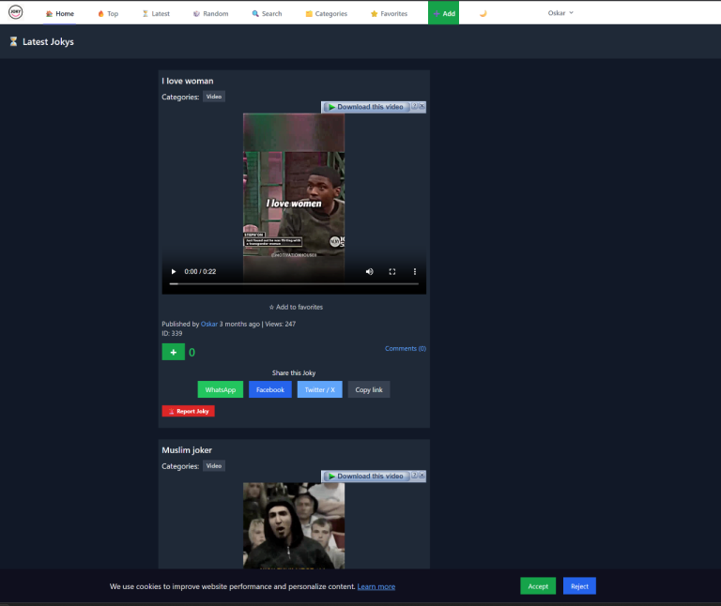This screenshot has width=721, height=606.
Task: Add "I love woman" to favorites
Action: point(296,307)
